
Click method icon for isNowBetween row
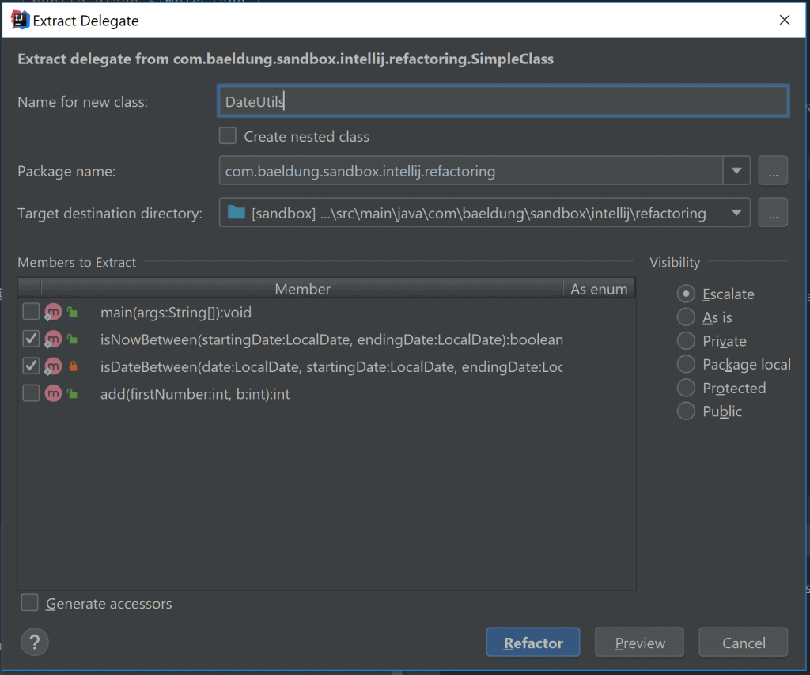click(53, 339)
